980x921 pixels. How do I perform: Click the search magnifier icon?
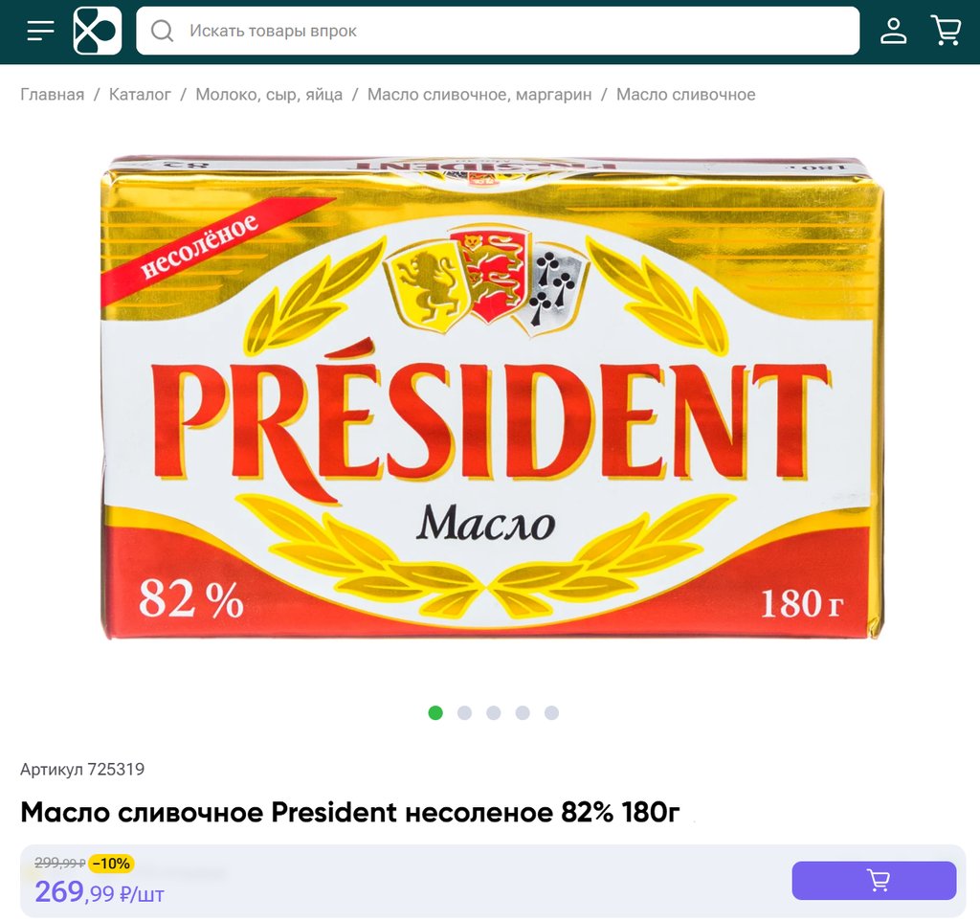(x=163, y=31)
